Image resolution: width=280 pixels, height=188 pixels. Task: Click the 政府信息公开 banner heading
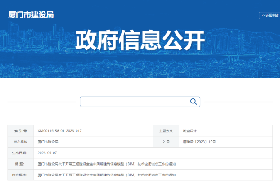(x=140, y=40)
